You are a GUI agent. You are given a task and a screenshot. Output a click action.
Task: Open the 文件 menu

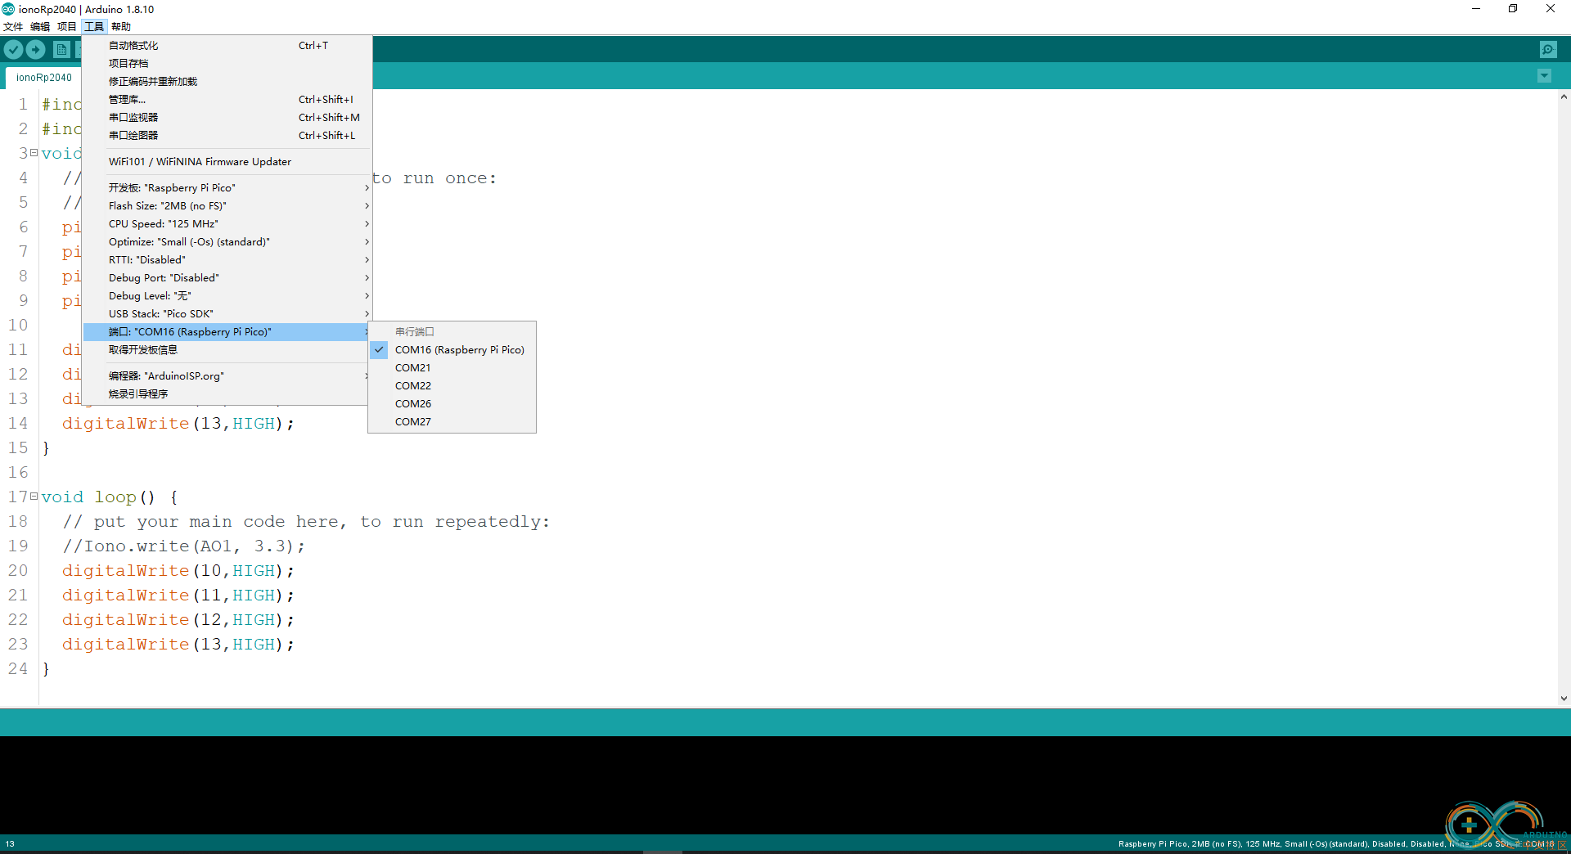tap(13, 26)
